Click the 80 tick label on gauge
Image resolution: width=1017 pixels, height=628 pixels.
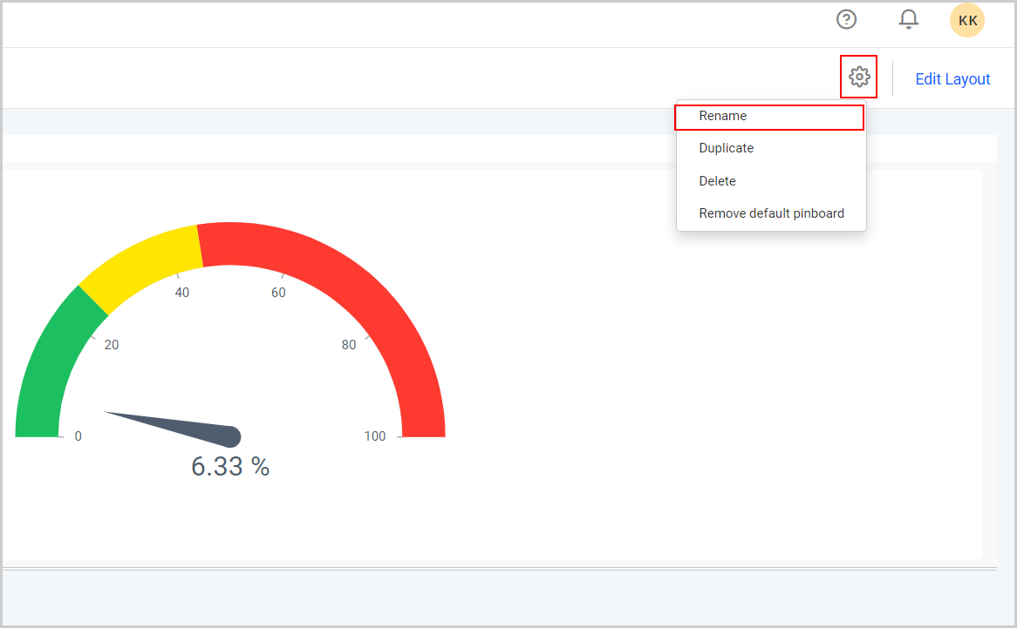click(349, 345)
